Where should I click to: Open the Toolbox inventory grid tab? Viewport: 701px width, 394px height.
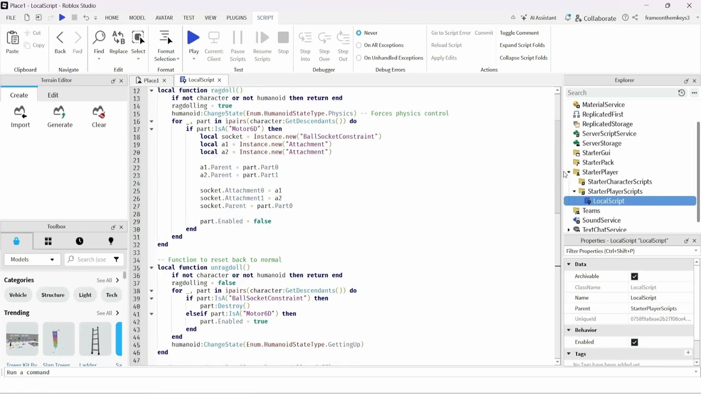48,241
